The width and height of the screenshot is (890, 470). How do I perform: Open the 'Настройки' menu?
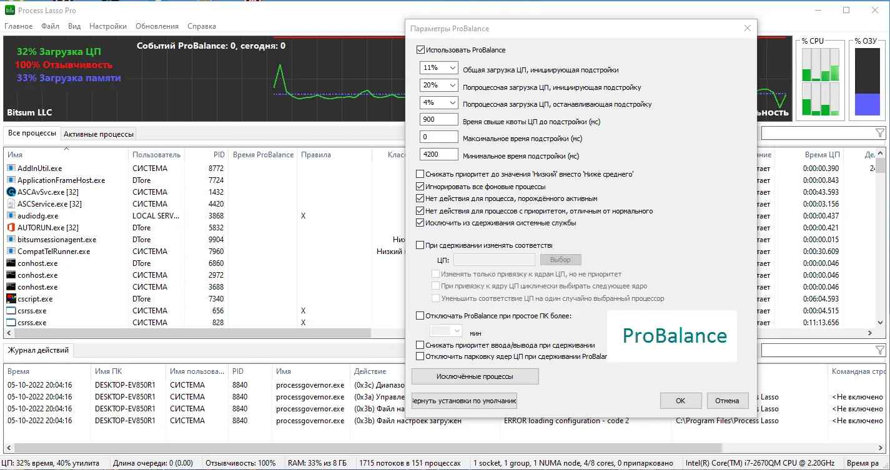coord(108,26)
